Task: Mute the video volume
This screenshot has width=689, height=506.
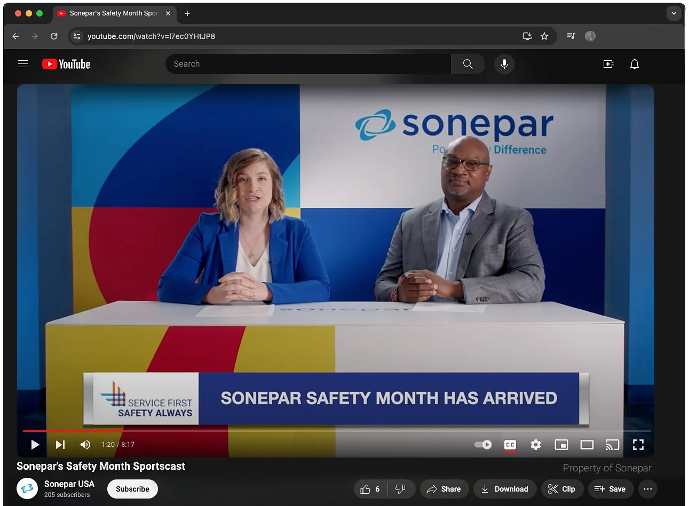Action: pyautogui.click(x=85, y=445)
